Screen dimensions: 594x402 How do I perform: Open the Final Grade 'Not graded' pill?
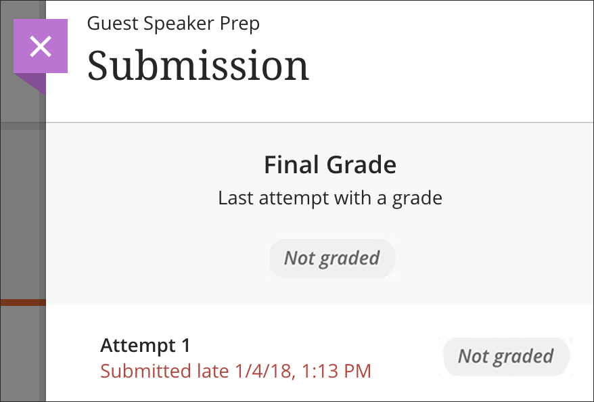click(x=332, y=258)
